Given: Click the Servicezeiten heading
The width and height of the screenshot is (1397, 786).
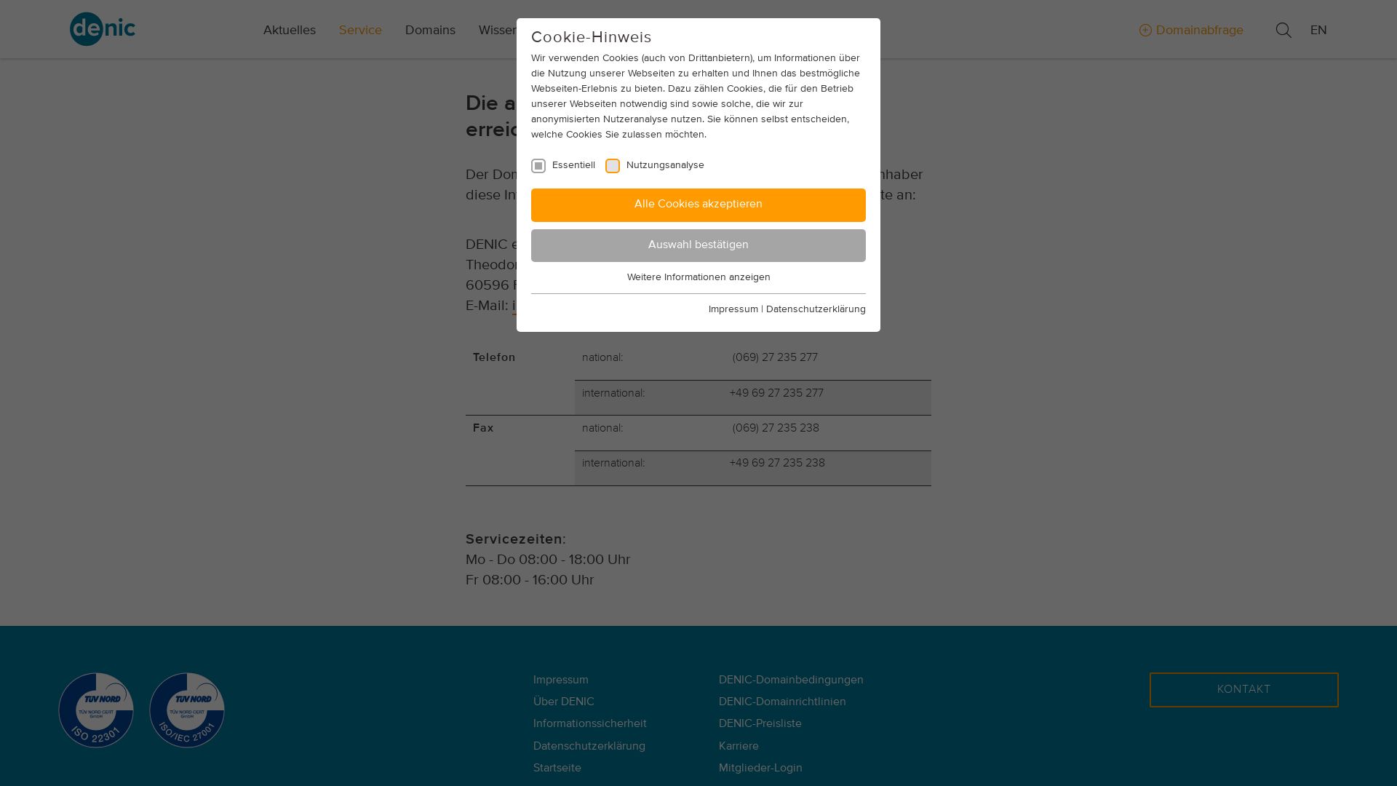Looking at the screenshot, I should click(514, 539).
